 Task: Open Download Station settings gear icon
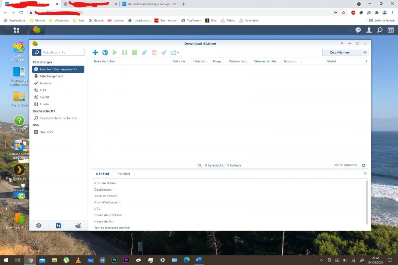39,225
